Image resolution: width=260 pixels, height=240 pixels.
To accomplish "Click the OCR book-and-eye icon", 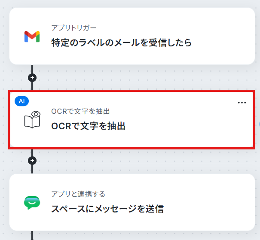I will pos(32,120).
